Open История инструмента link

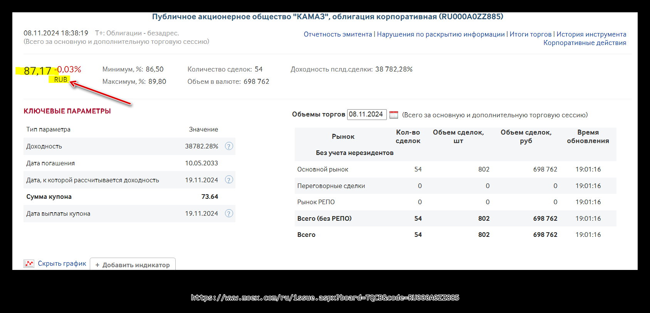[591, 34]
